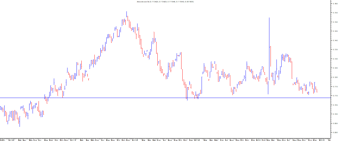The width and height of the screenshot is (338, 141).
Task: Click the 0.130 price axis label
Action: pos(335,59)
